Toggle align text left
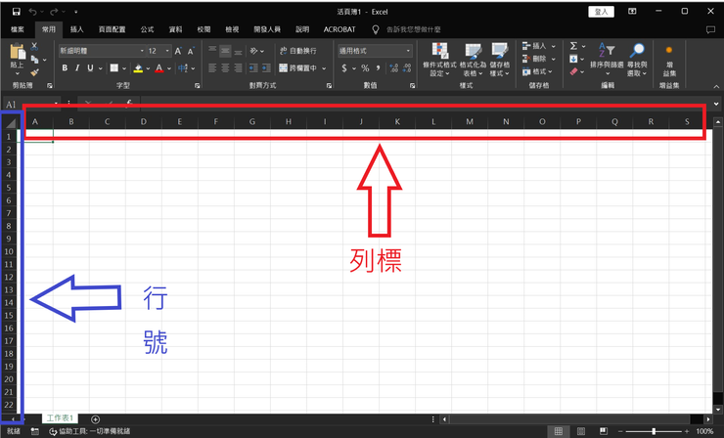Image resolution: width=724 pixels, height=438 pixels. tap(212, 68)
